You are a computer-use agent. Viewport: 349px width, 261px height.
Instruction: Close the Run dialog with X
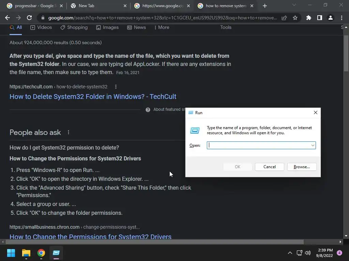point(315,112)
